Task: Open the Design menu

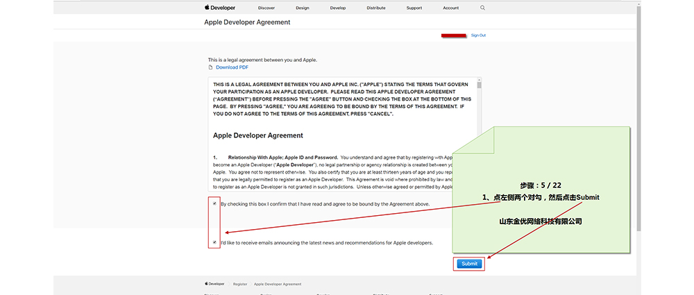Action: (x=303, y=8)
